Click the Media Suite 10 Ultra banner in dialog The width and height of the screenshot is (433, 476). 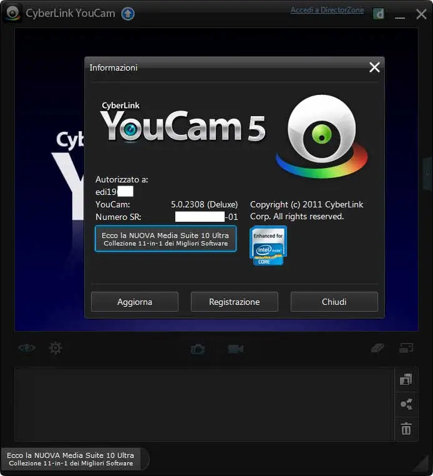click(165, 239)
